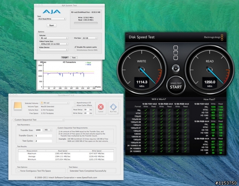Click the AJA logo

click(52, 12)
